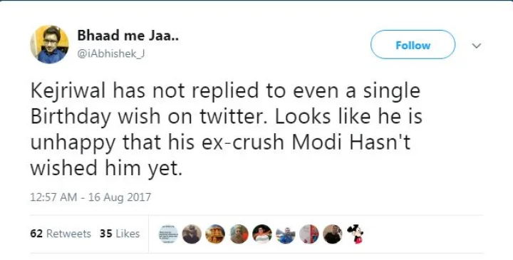Open the Bhaad me Jaa.. display name link
This screenshot has width=513, height=260.
pos(128,36)
